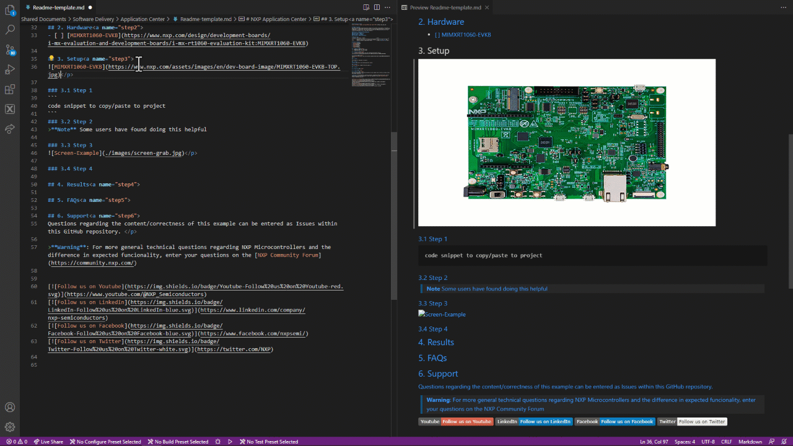Open the activity bar icon below Extensions
Viewport: 793px width, 446px height.
(10, 109)
